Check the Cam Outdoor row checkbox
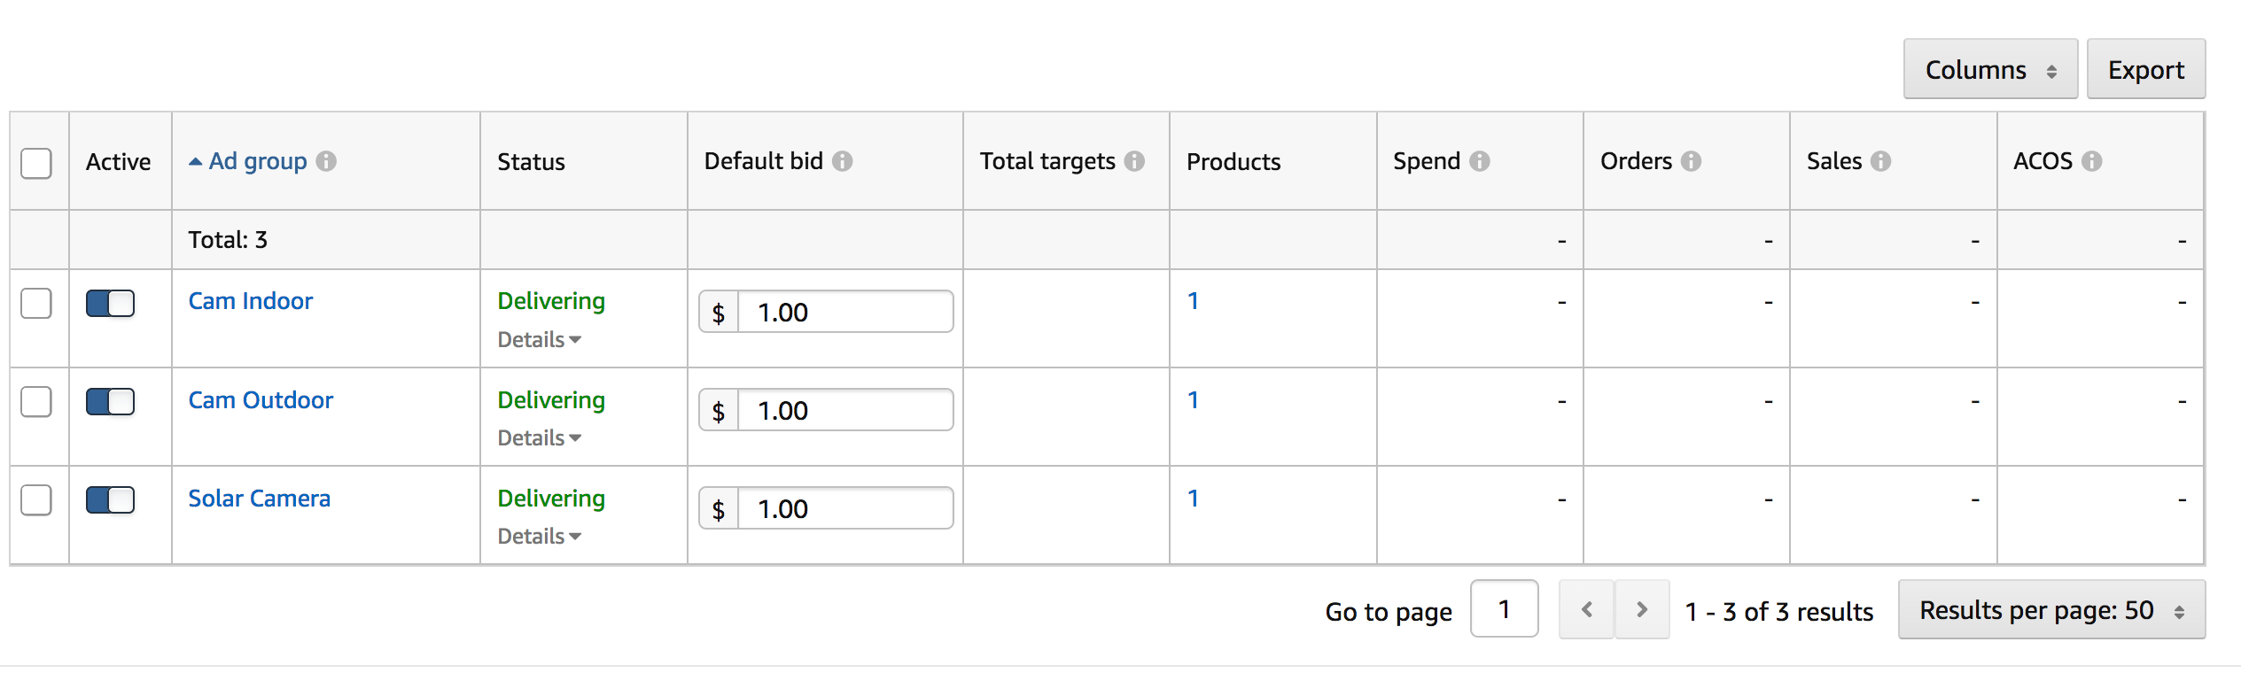 coord(36,401)
